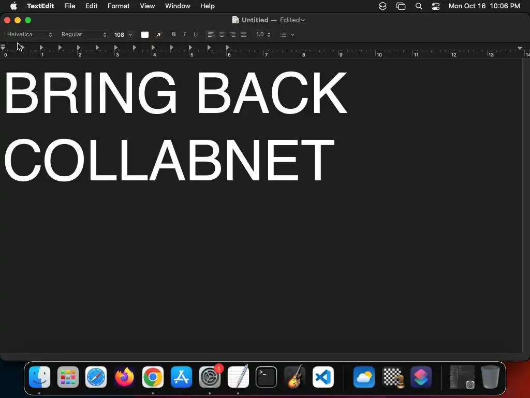The height and width of the screenshot is (398, 530).
Task: Open the App Store from the Dock
Action: [181, 377]
